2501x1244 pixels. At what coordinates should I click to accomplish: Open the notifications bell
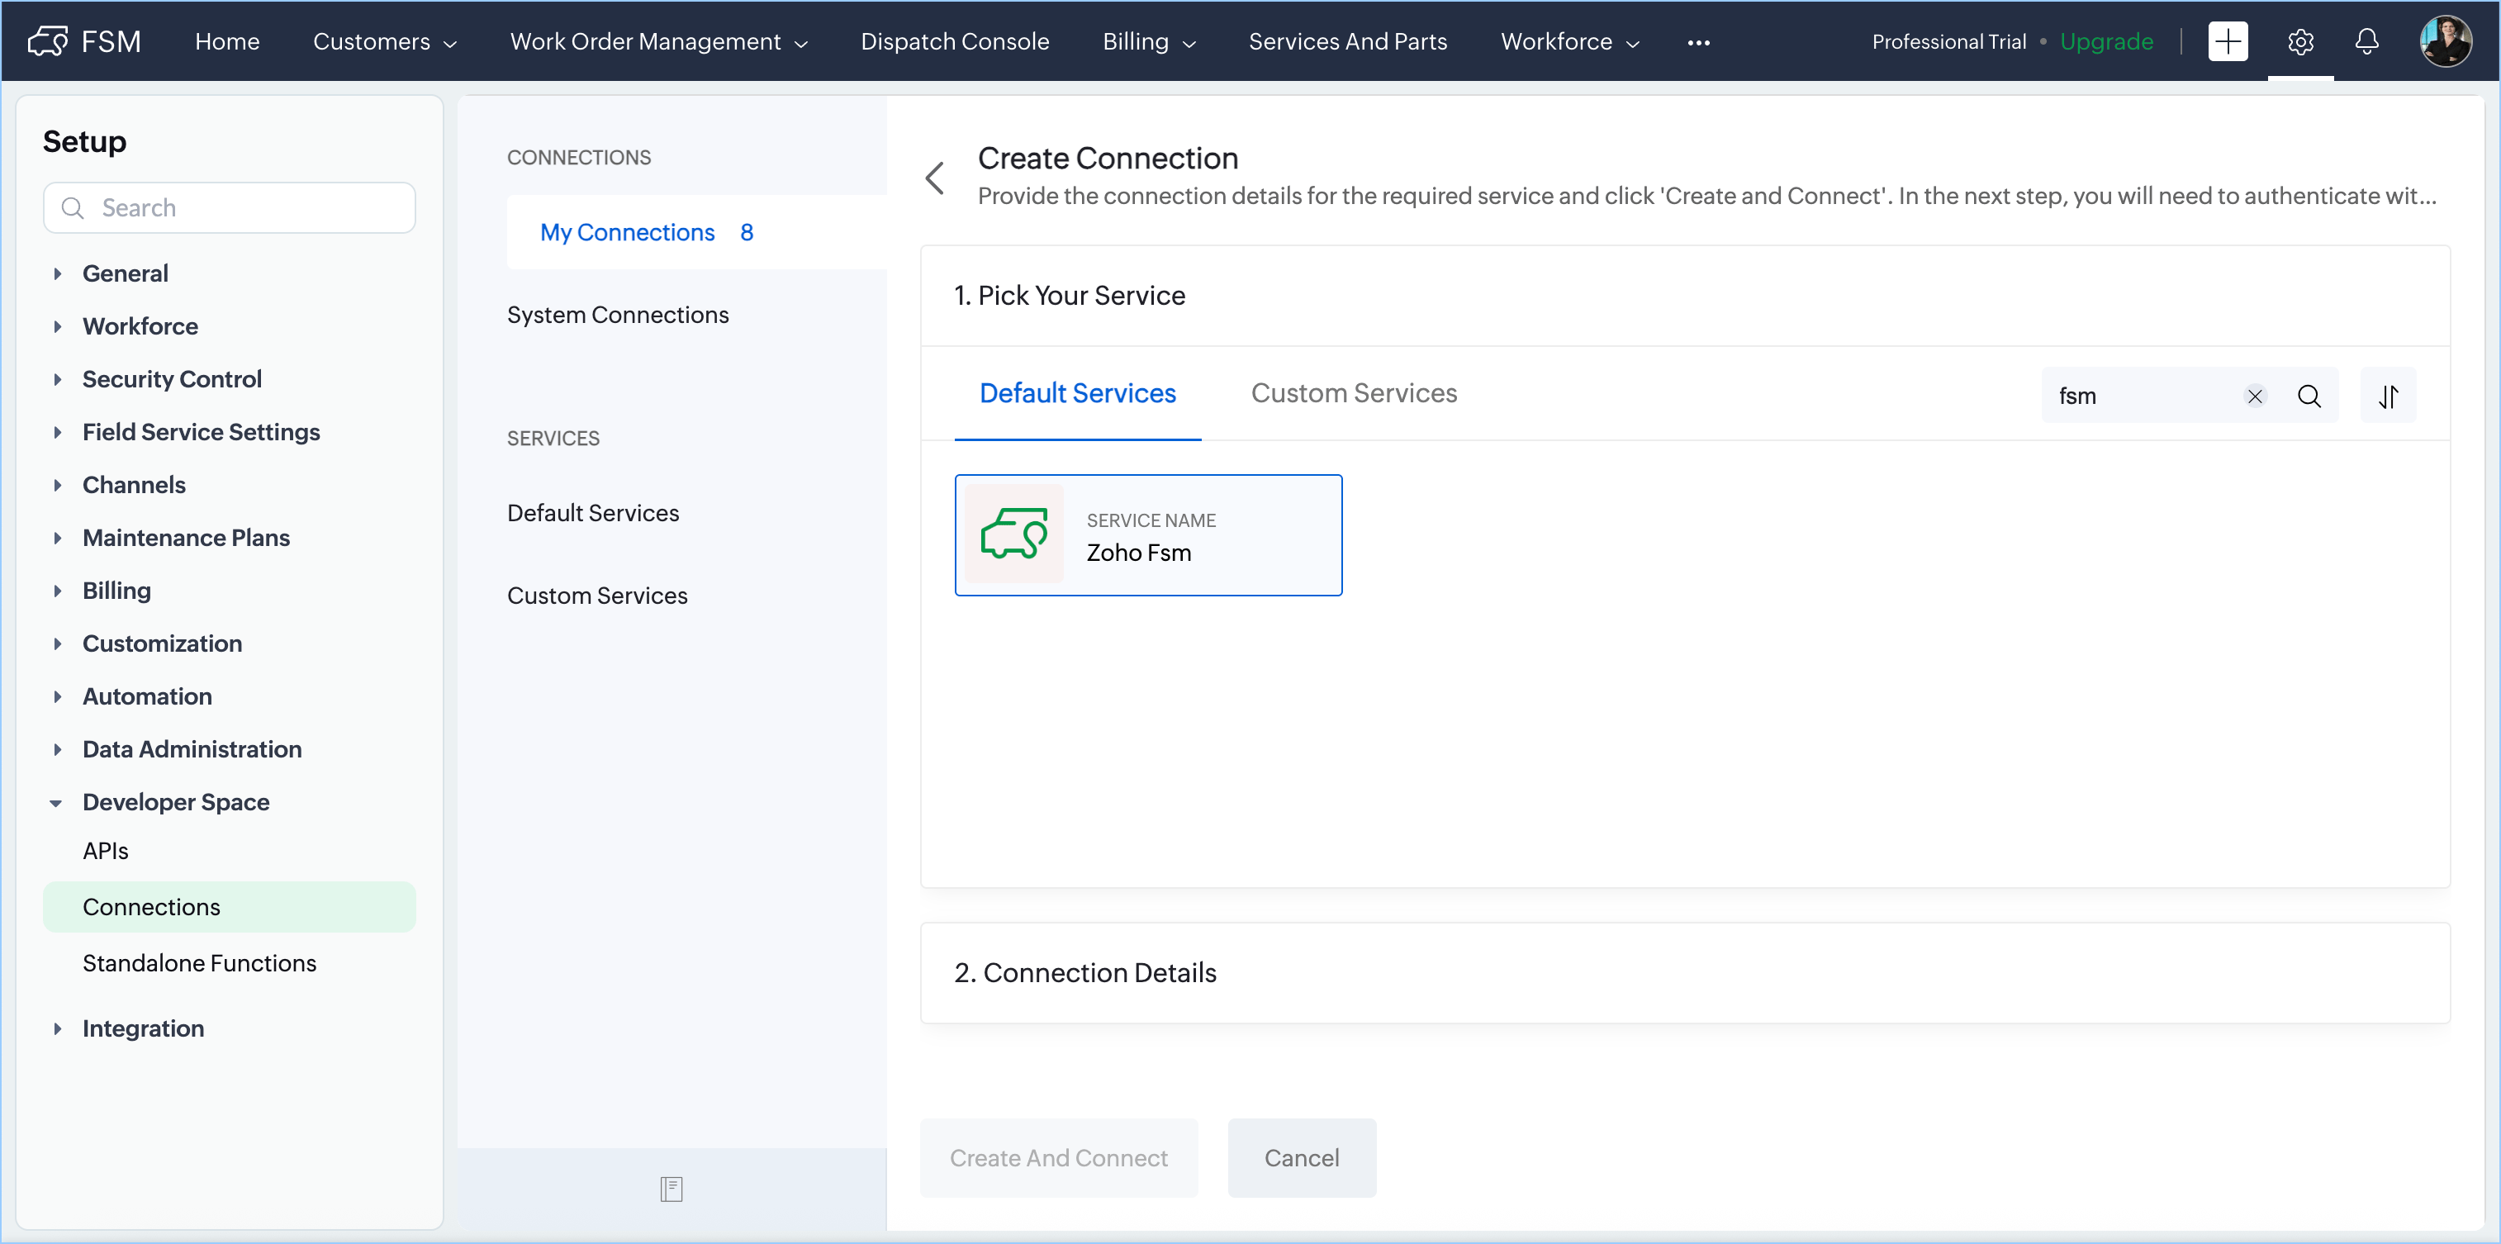[x=2367, y=42]
